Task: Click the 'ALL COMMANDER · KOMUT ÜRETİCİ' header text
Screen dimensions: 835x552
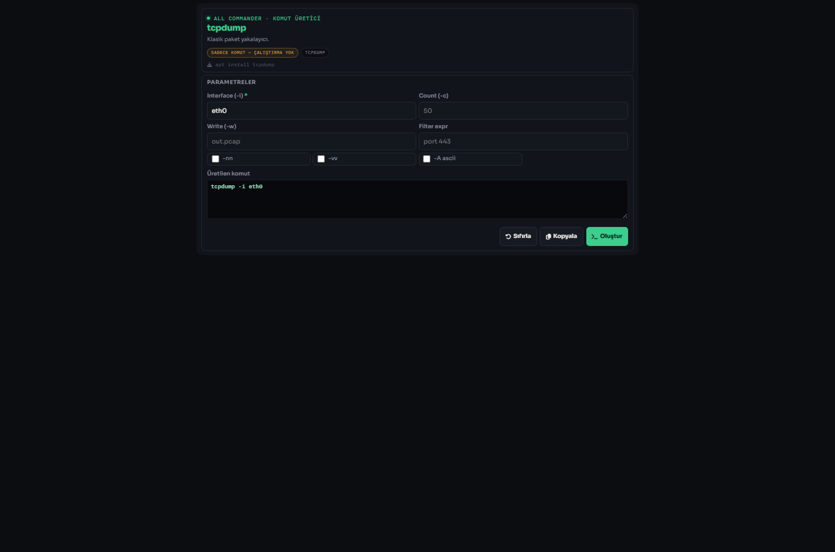Action: pyautogui.click(x=267, y=18)
